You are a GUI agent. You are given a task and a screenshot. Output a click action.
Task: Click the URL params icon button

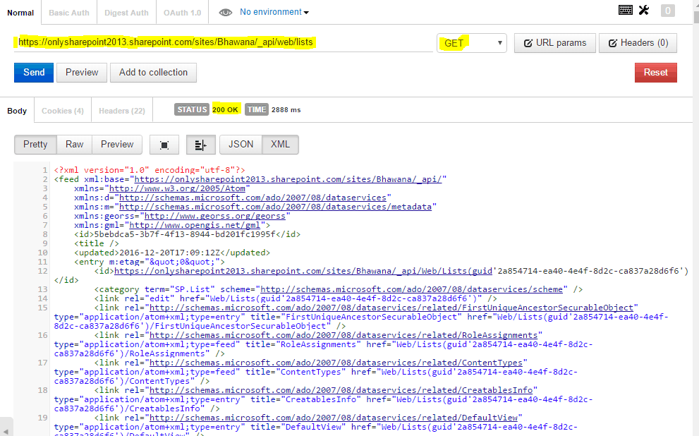[557, 43]
